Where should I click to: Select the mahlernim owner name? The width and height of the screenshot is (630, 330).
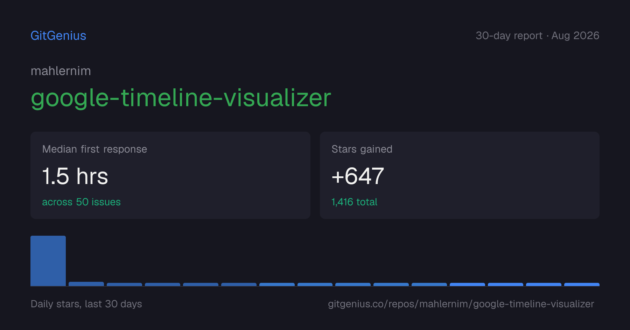(61, 71)
